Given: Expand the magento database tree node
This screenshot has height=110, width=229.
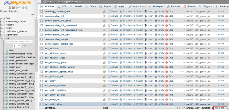Looking at the screenshot, I should [x=1, y=25].
